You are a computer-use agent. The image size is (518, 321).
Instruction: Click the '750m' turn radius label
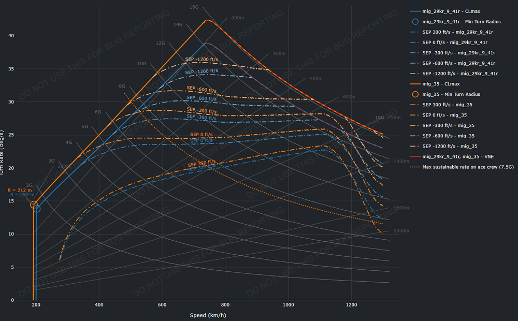(394, 118)
